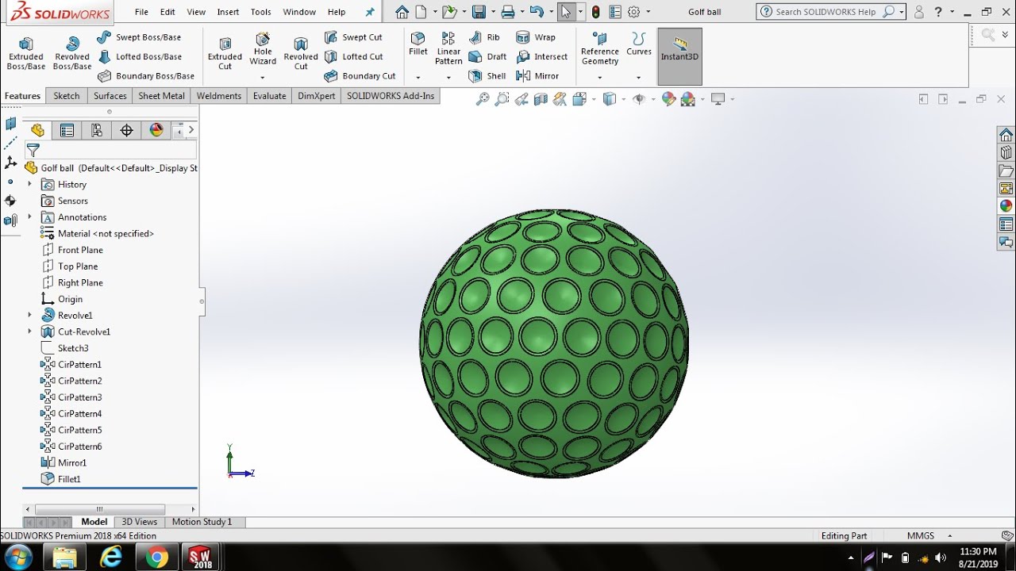The width and height of the screenshot is (1016, 571).
Task: Open Internet Explorer from the taskbar
Action: [111, 558]
